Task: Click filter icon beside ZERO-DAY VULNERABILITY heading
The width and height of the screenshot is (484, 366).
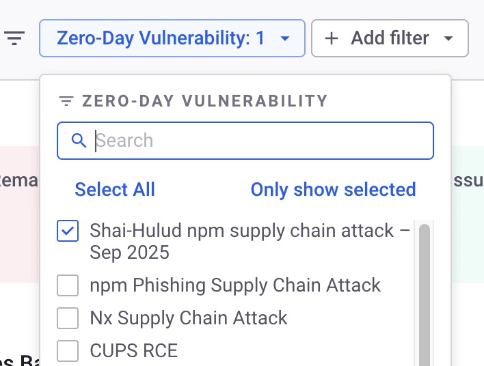Action: (x=66, y=101)
